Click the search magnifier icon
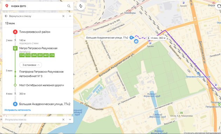Viewport: 221px width, 134px height. click(x=69, y=6)
